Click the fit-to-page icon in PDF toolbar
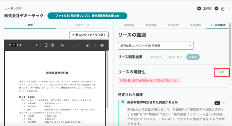 pyautogui.click(x=46, y=45)
